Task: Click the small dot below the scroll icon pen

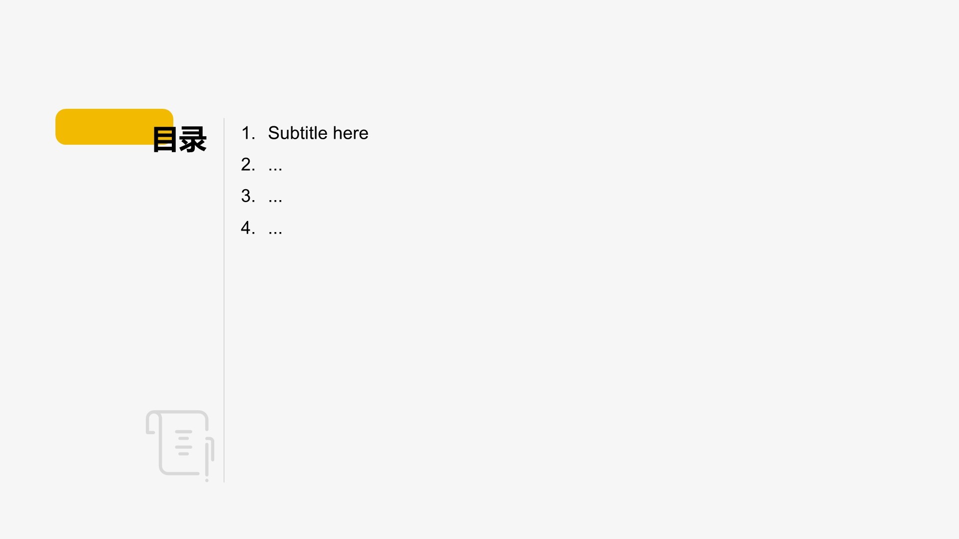Action: click(x=207, y=480)
